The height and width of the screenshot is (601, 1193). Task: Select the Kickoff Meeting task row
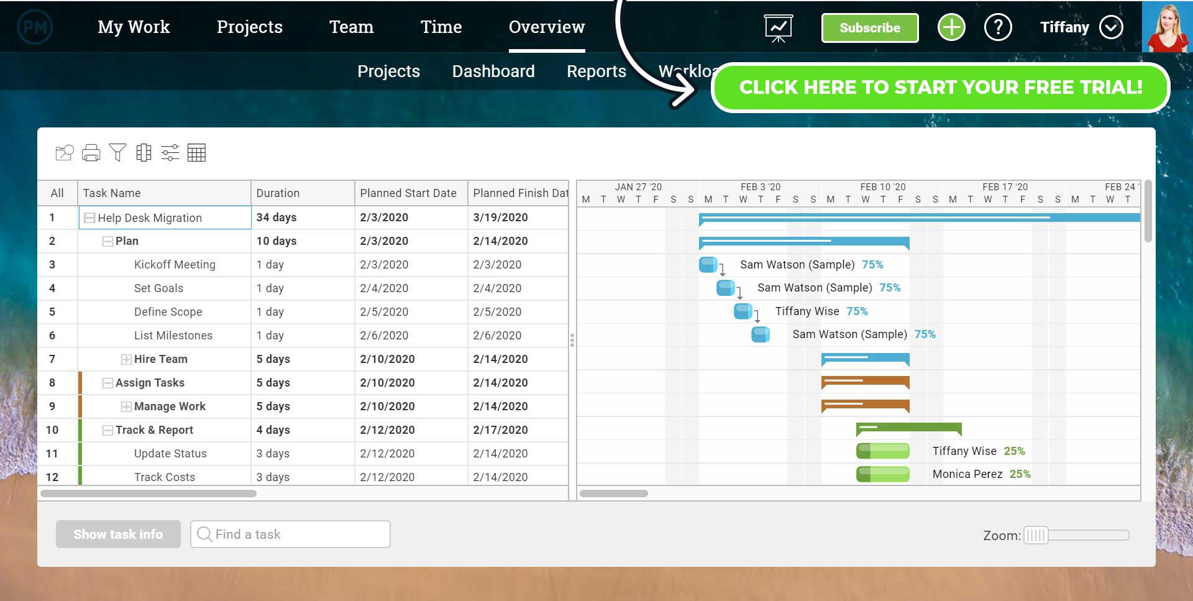tap(175, 265)
